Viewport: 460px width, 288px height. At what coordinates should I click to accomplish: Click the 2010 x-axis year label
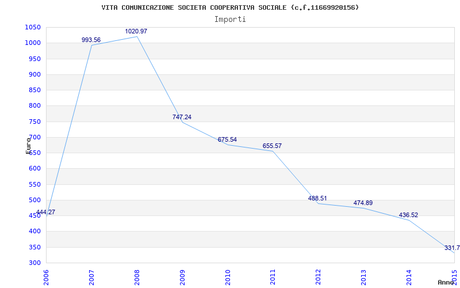click(x=228, y=278)
